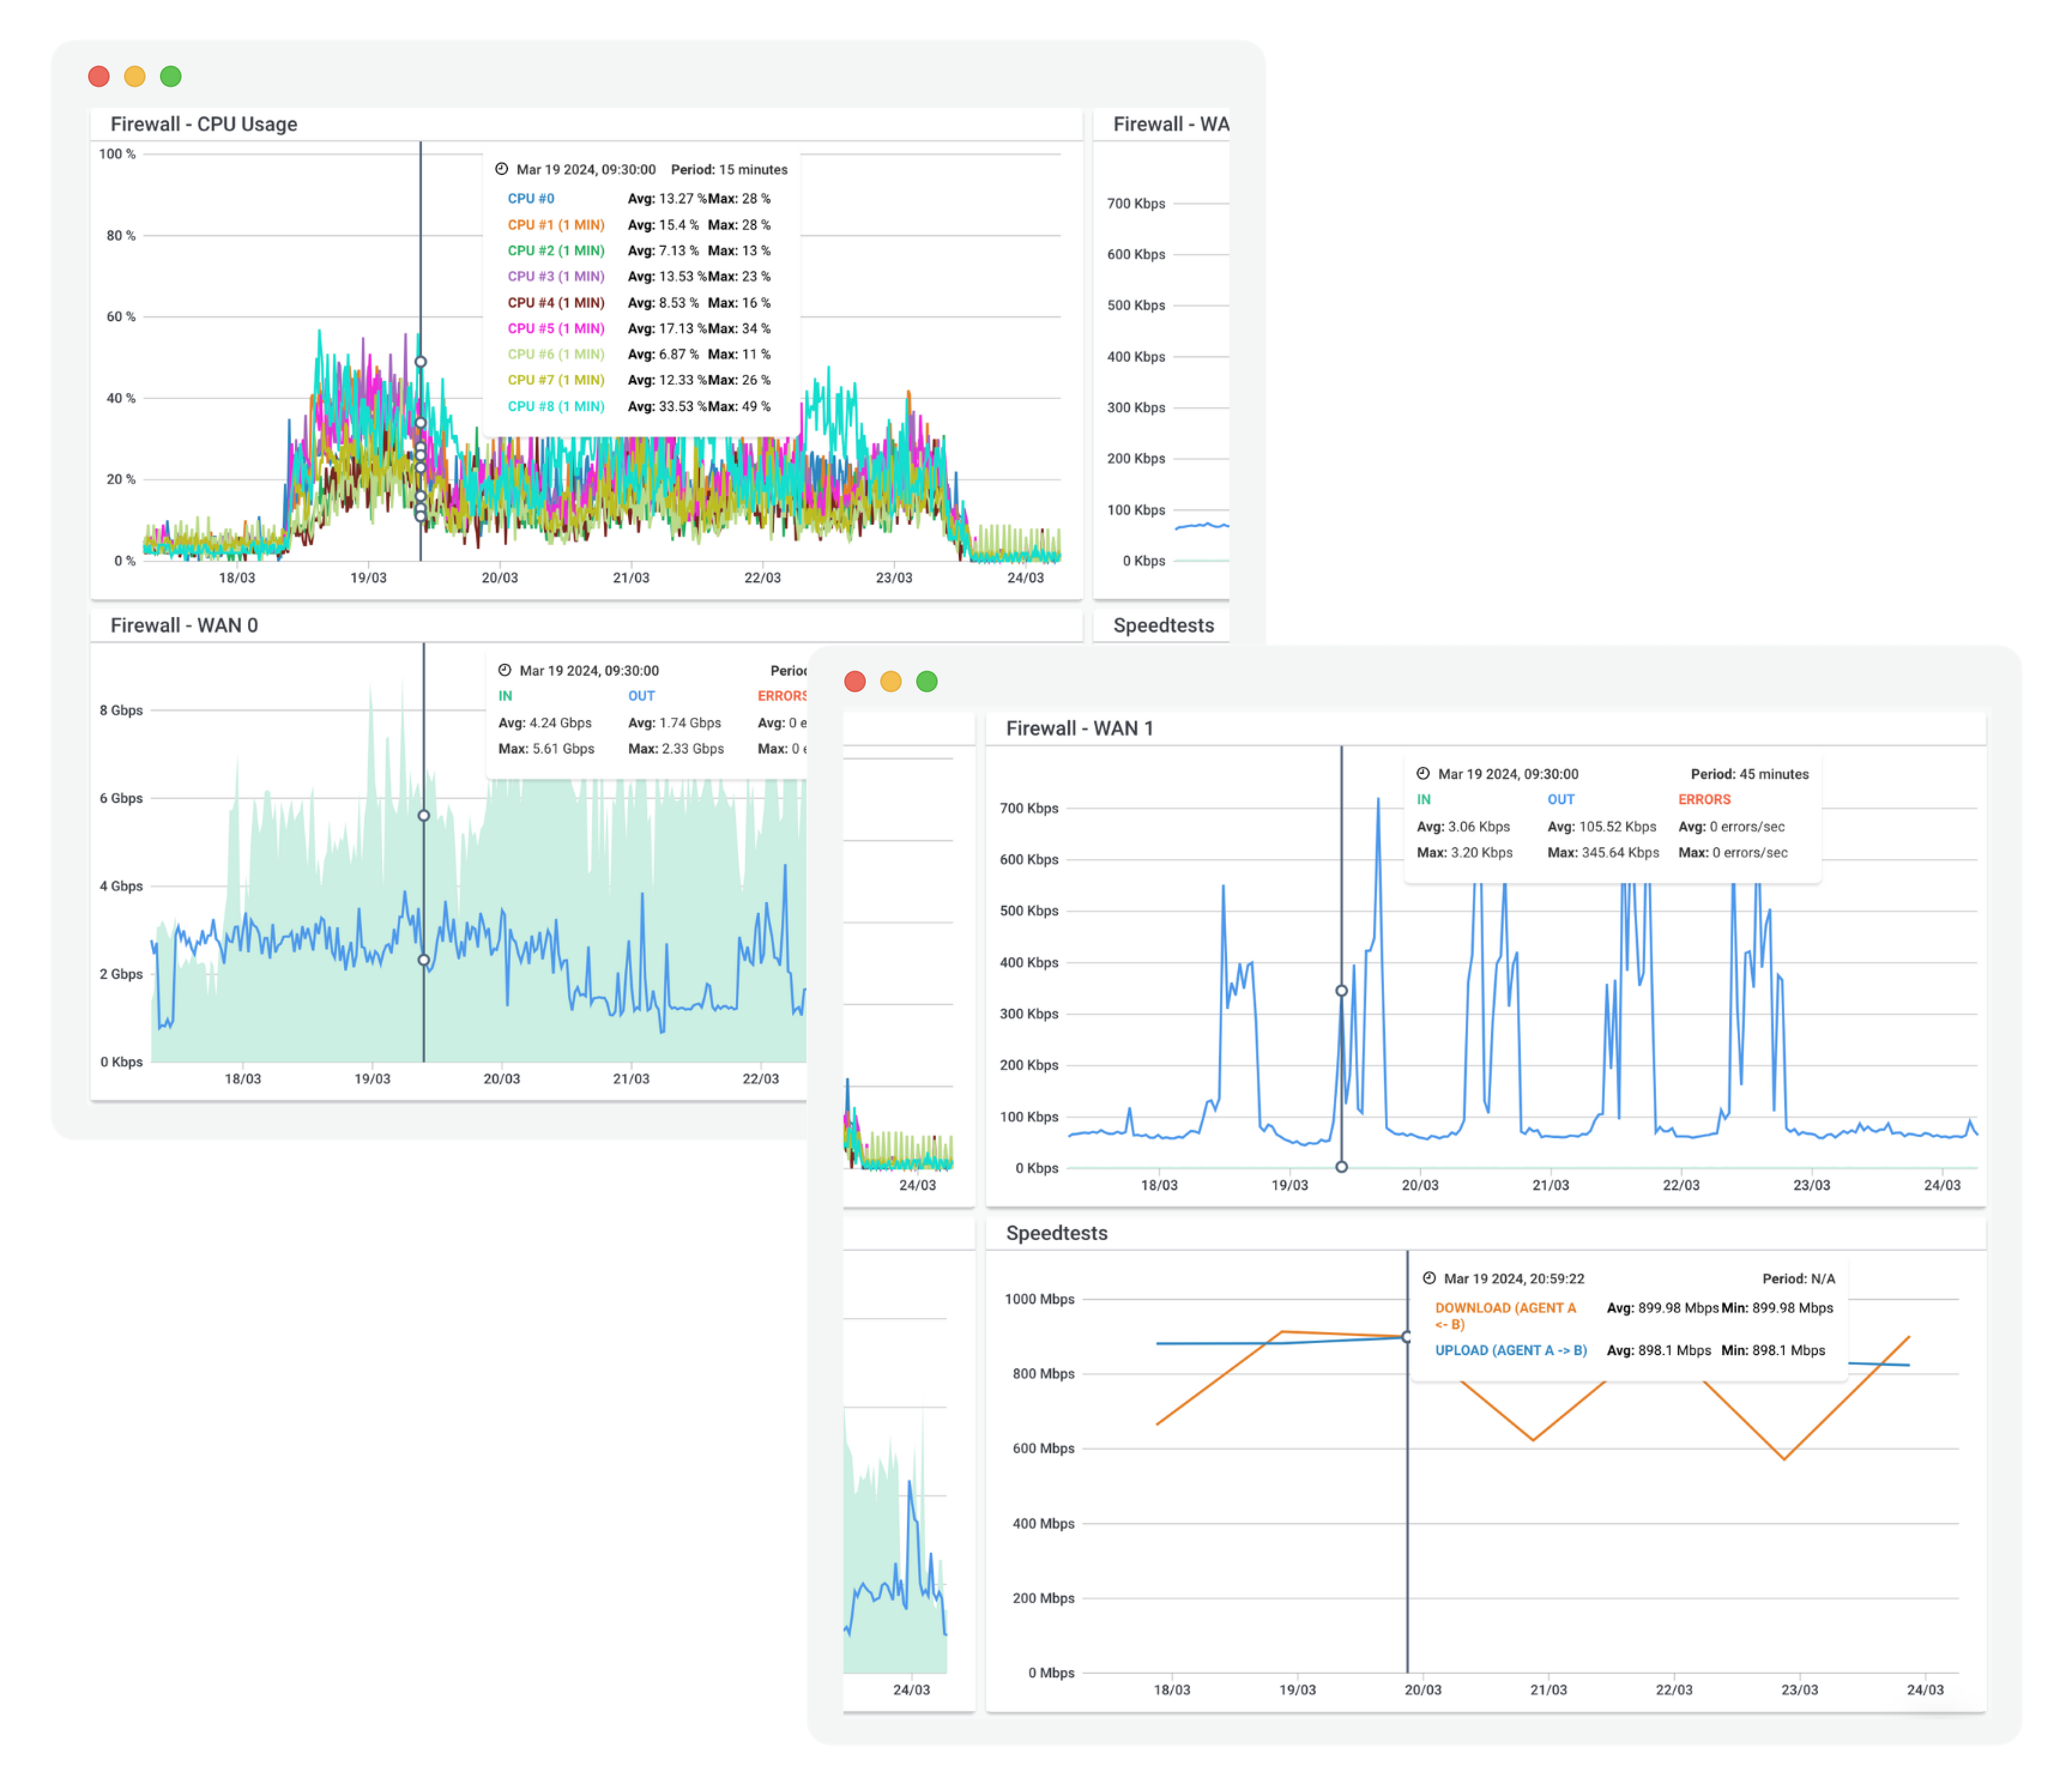The width and height of the screenshot is (2072, 1784).
Task: Click the highlighted speedtest data point marker
Action: 1406,1337
